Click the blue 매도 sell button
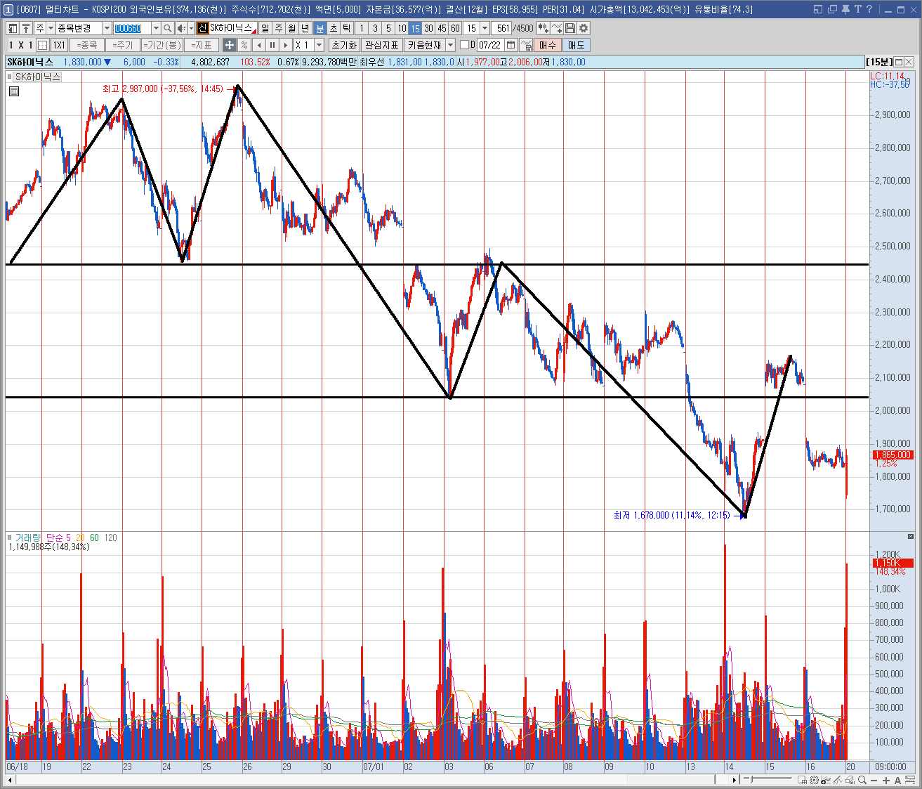The image size is (922, 789). click(577, 45)
